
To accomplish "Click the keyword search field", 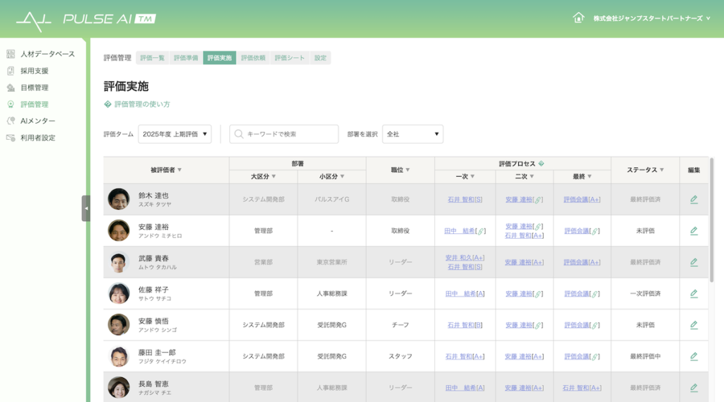I will tap(284, 134).
